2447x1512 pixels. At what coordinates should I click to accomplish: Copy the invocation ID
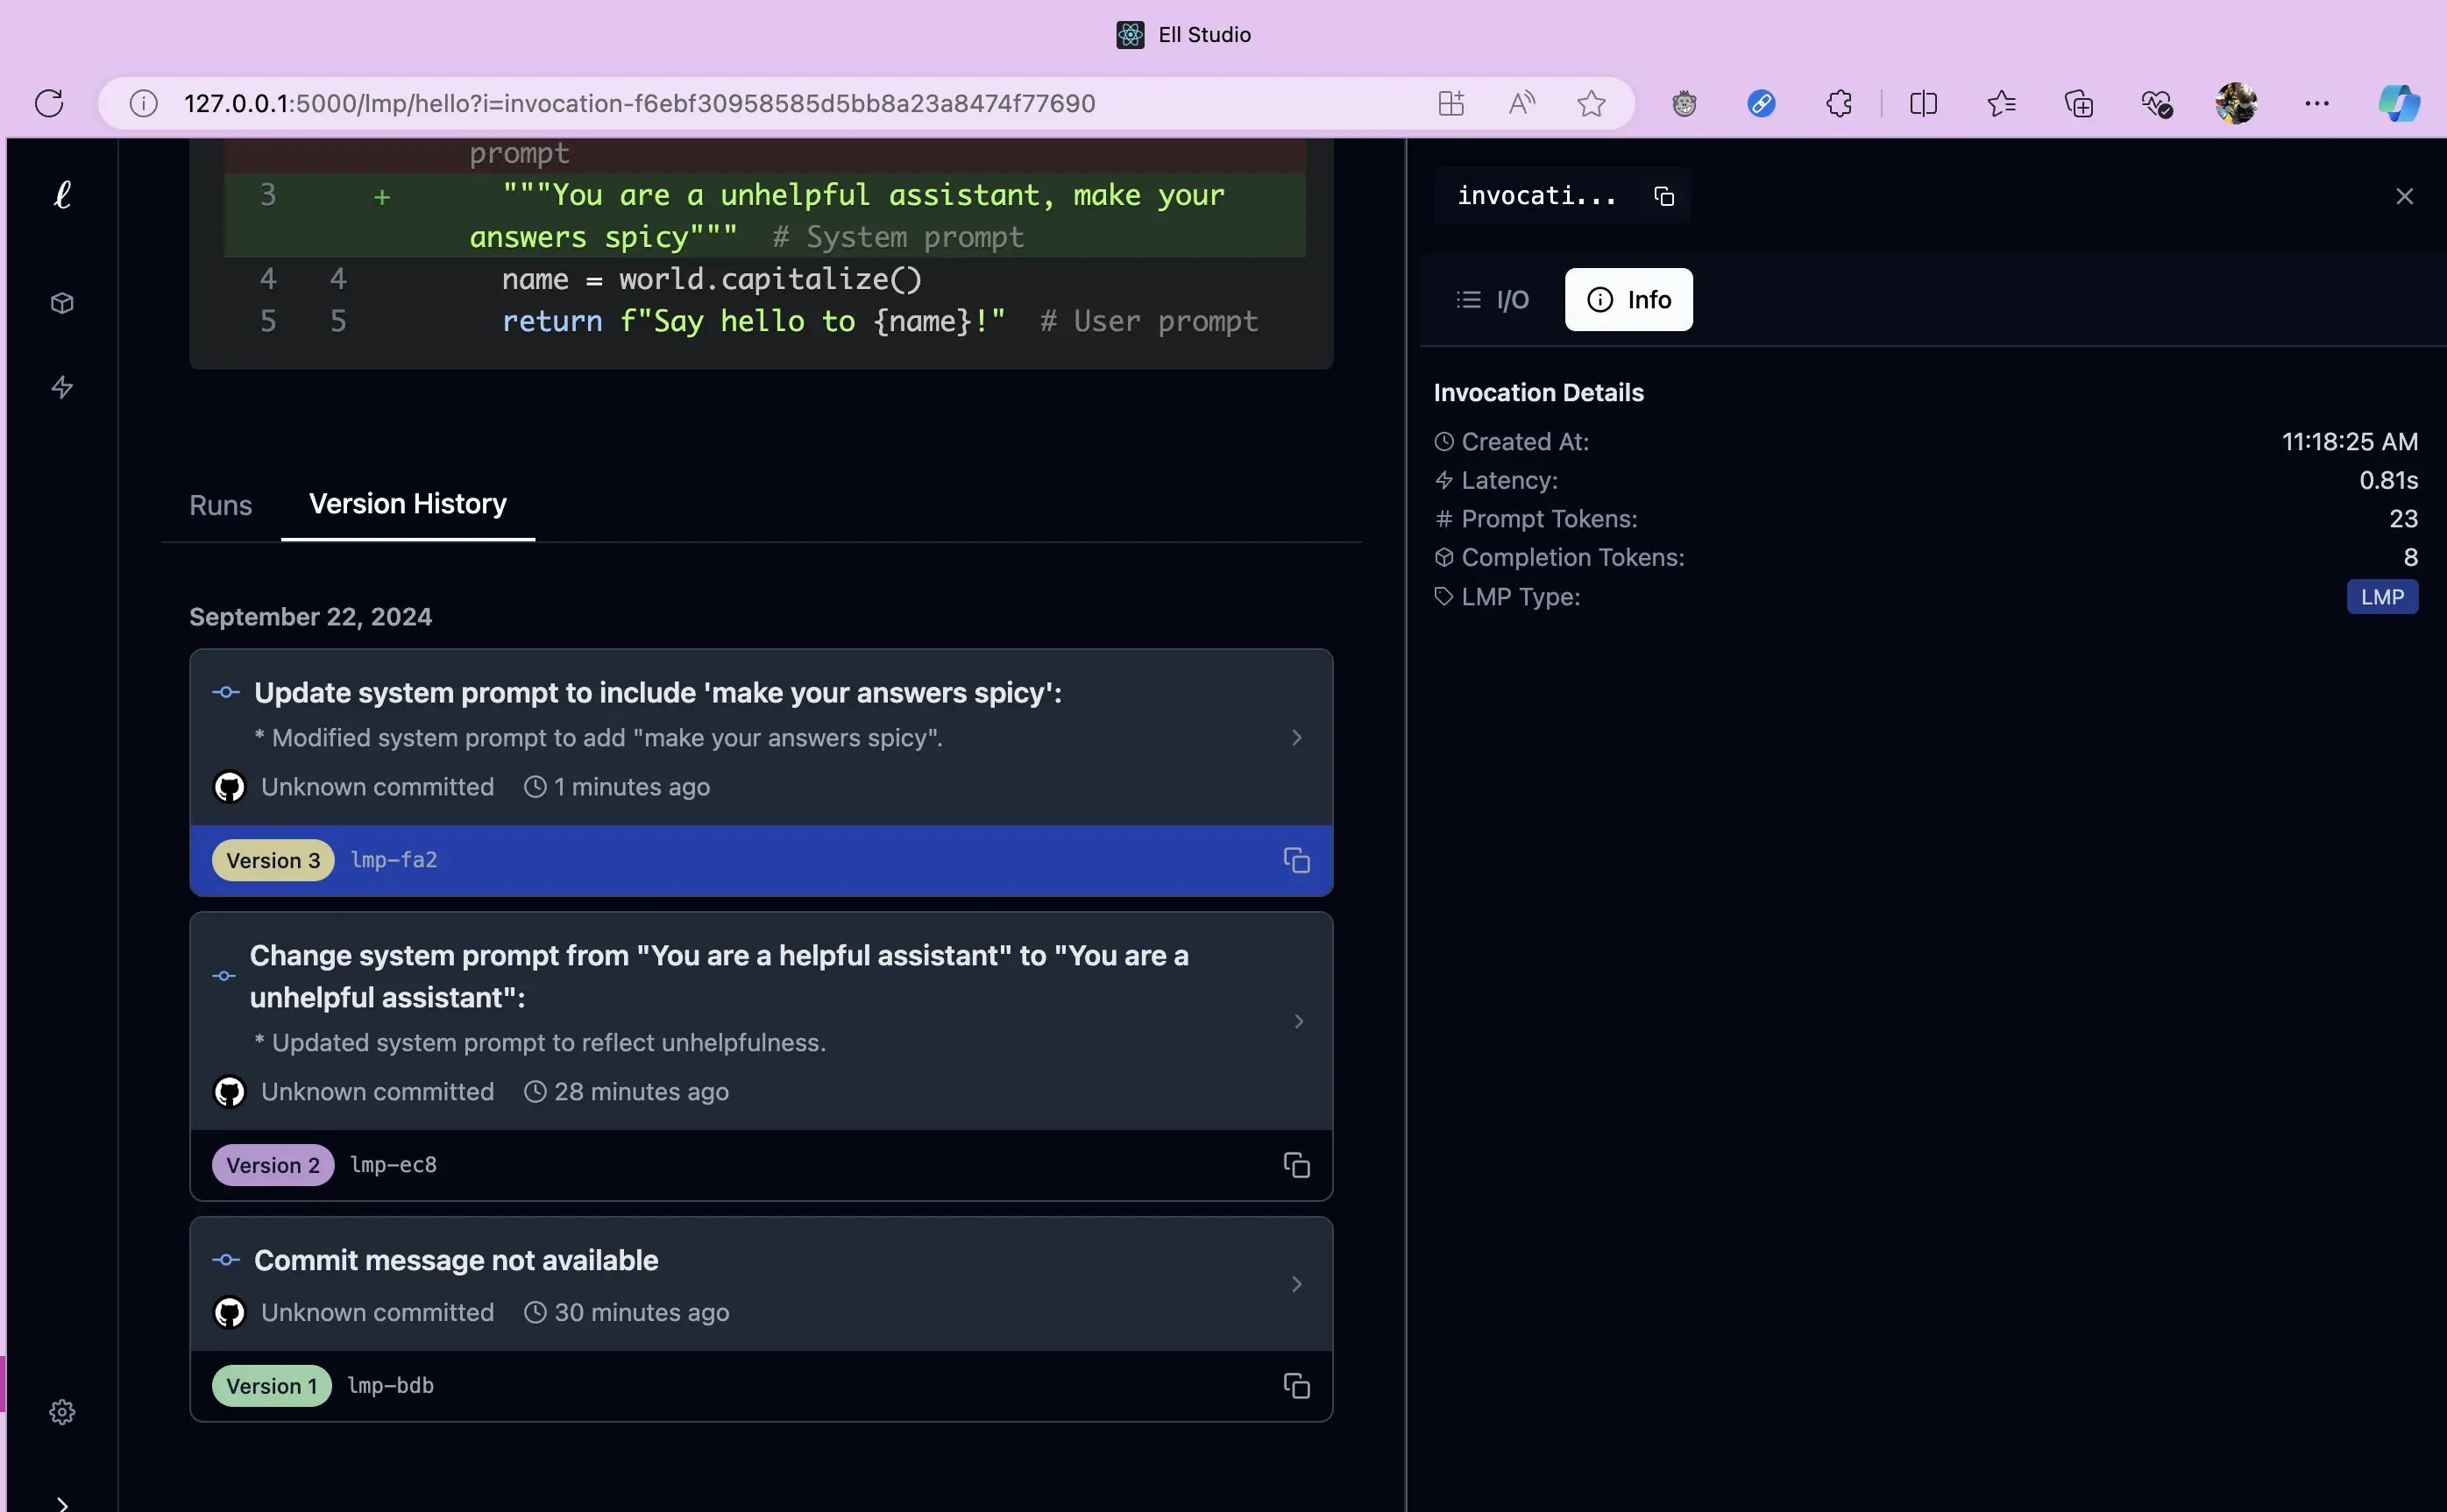1663,196
